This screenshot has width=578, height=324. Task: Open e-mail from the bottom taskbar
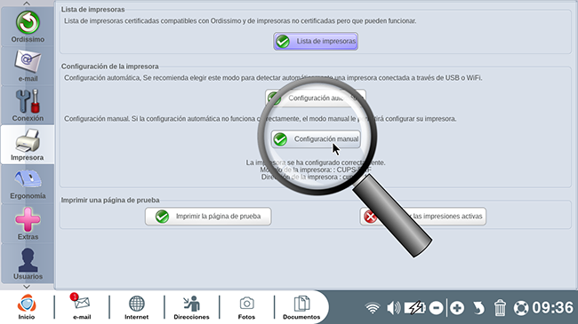(x=82, y=307)
